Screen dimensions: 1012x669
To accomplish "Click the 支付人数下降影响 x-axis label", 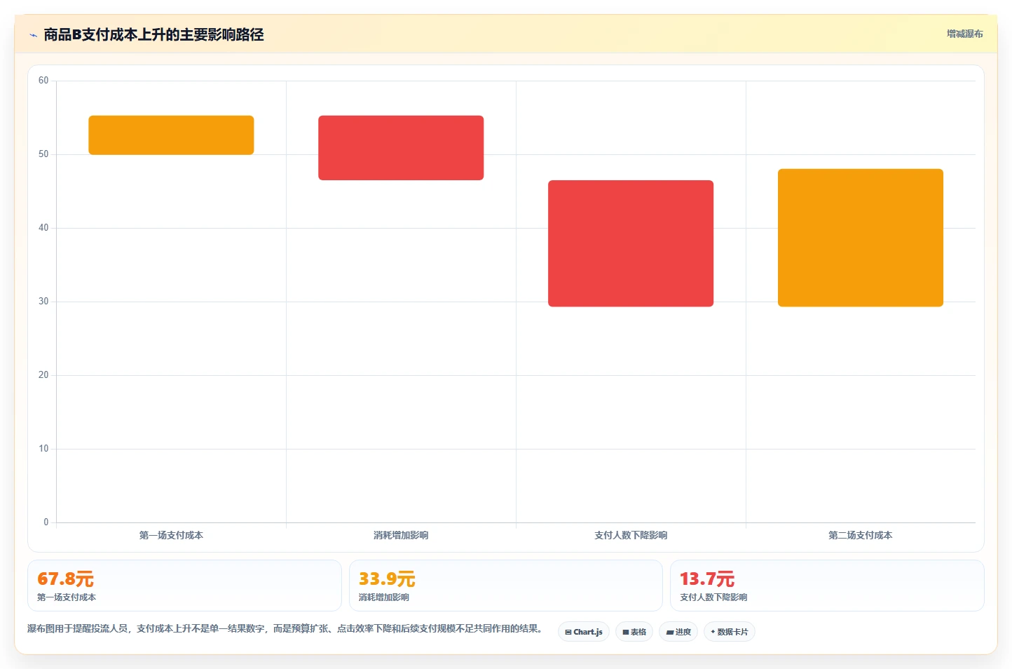I will [x=631, y=535].
